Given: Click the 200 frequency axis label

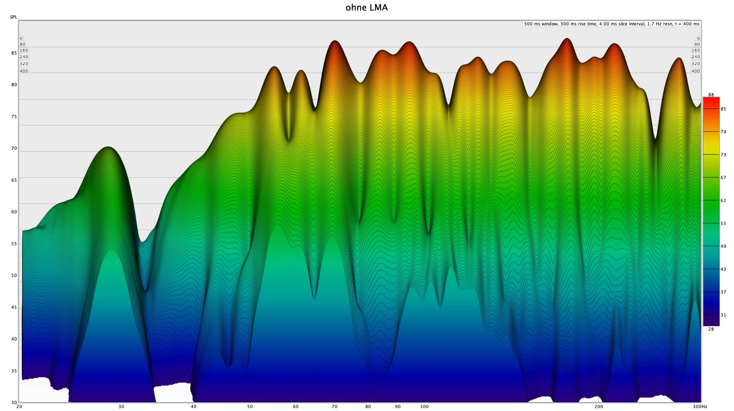Looking at the screenshot, I should pos(599,407).
